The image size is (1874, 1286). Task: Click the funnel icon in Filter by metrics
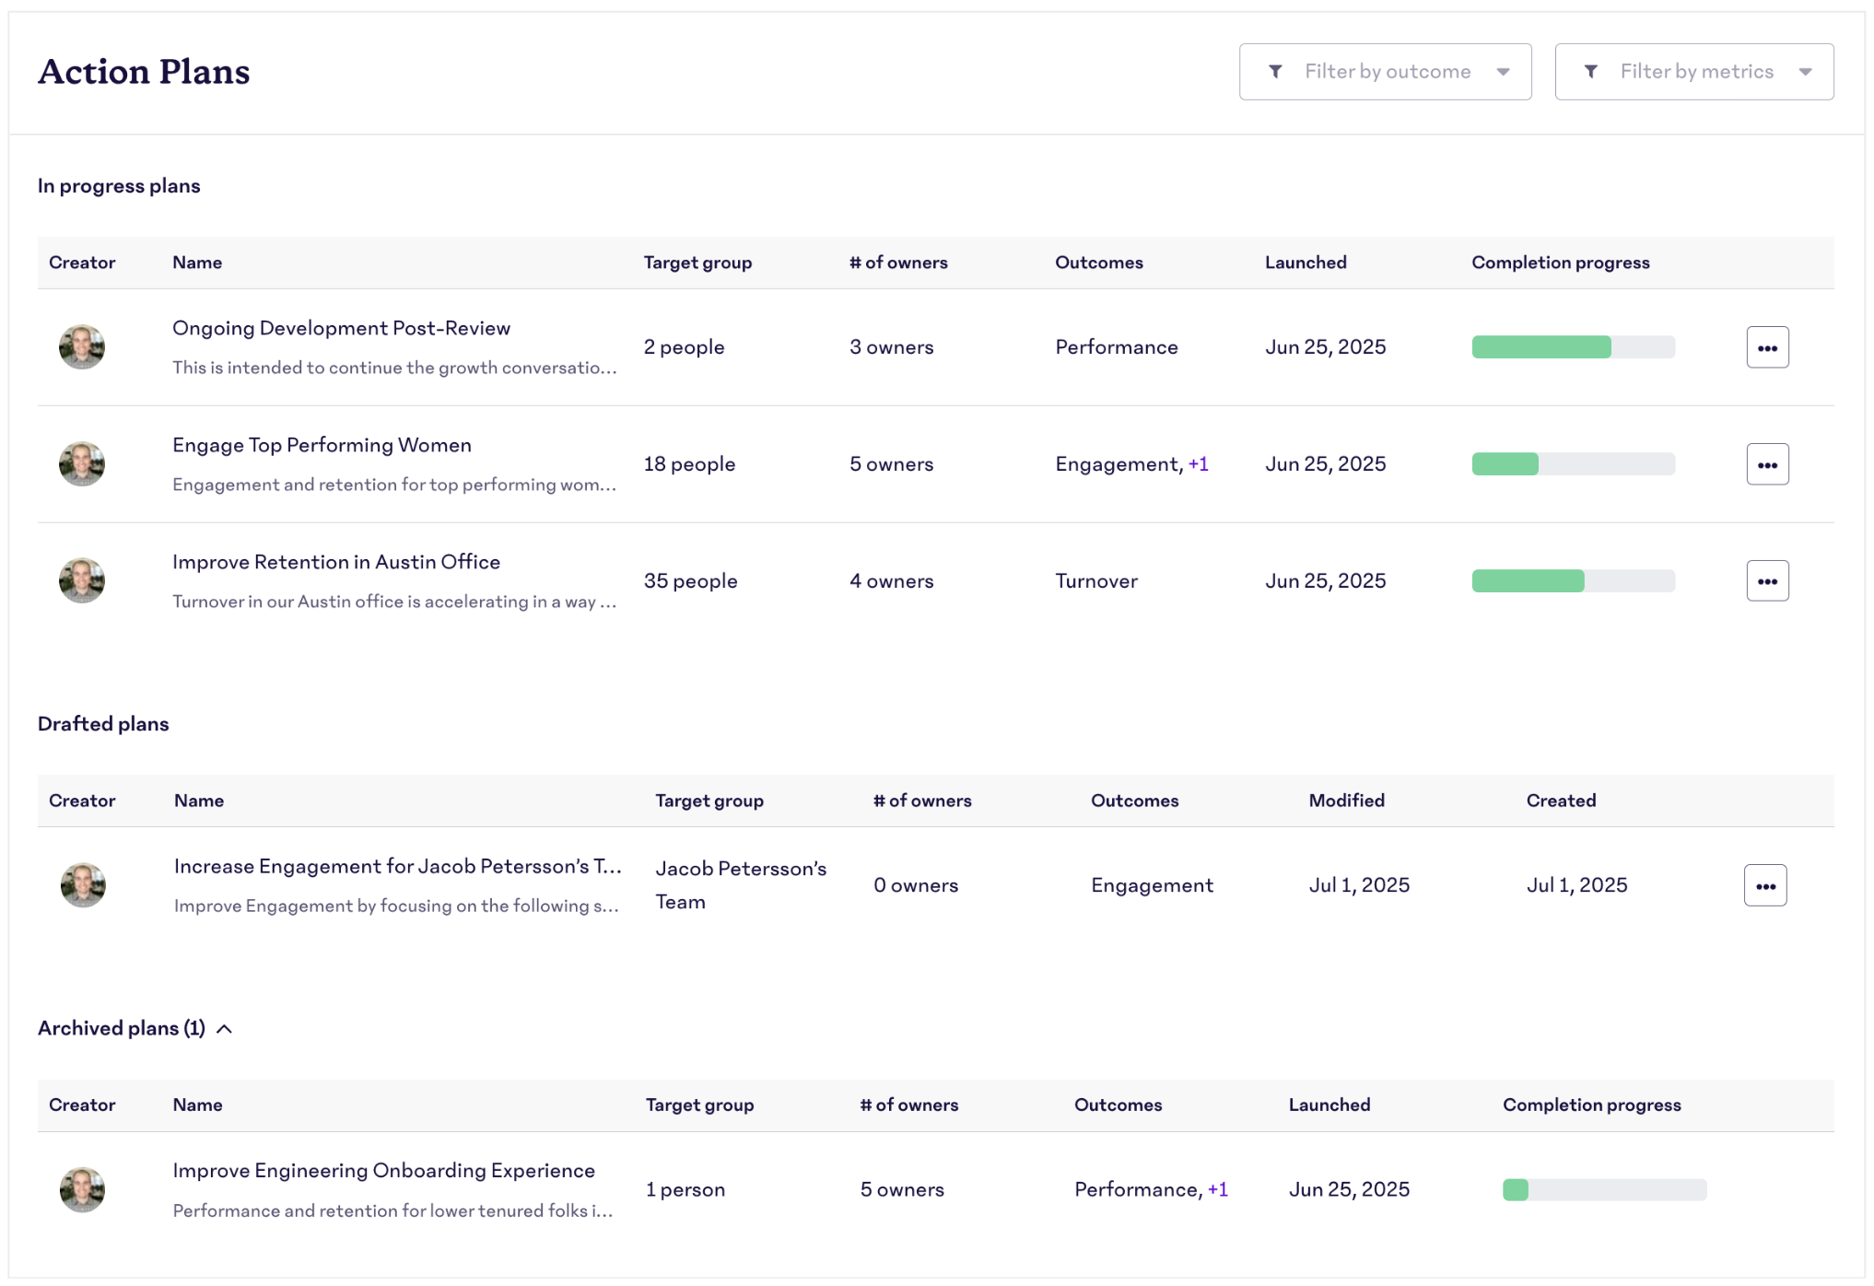click(1591, 72)
